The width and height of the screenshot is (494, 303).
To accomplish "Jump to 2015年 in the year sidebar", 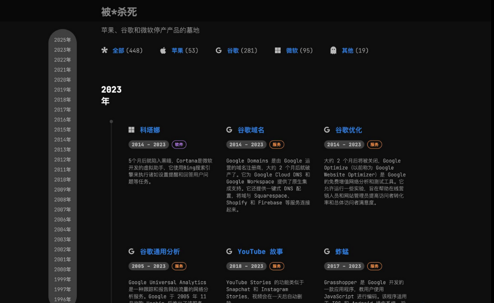I will [62, 130].
